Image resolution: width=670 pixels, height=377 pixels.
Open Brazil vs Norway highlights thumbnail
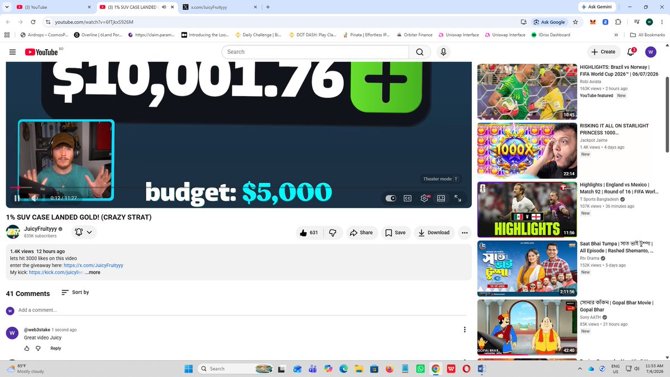(527, 92)
